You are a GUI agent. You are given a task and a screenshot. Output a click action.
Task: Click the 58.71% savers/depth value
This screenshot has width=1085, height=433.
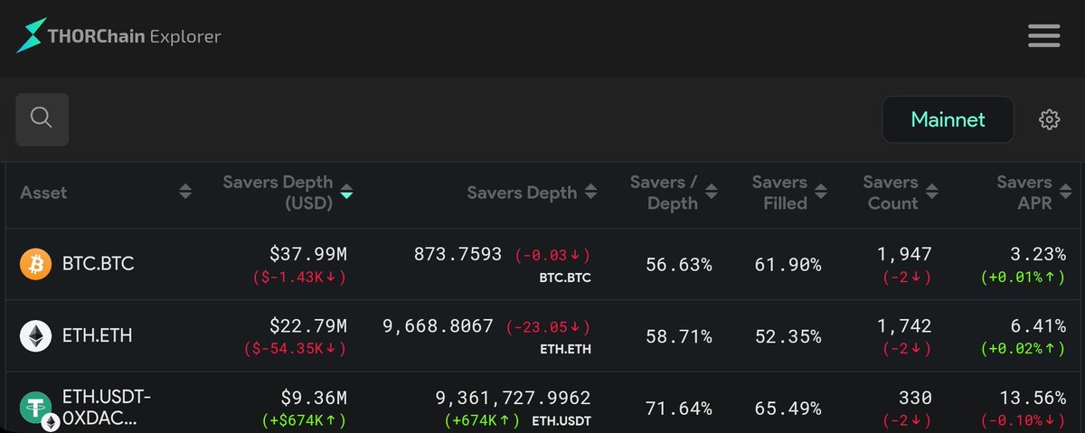click(x=679, y=336)
